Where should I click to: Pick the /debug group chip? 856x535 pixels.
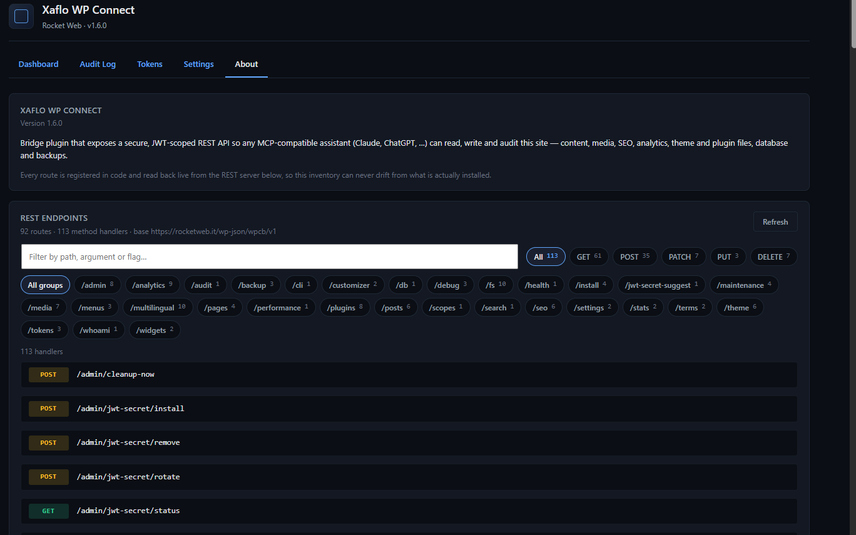(451, 285)
